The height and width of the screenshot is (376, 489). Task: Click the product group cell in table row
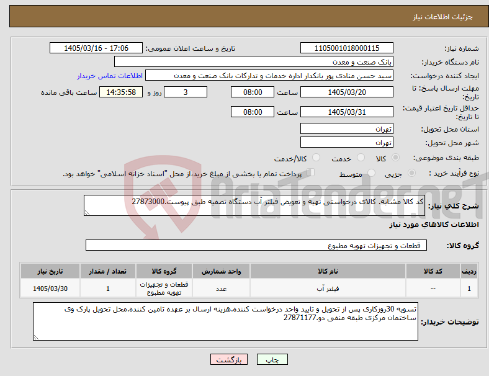click(164, 289)
